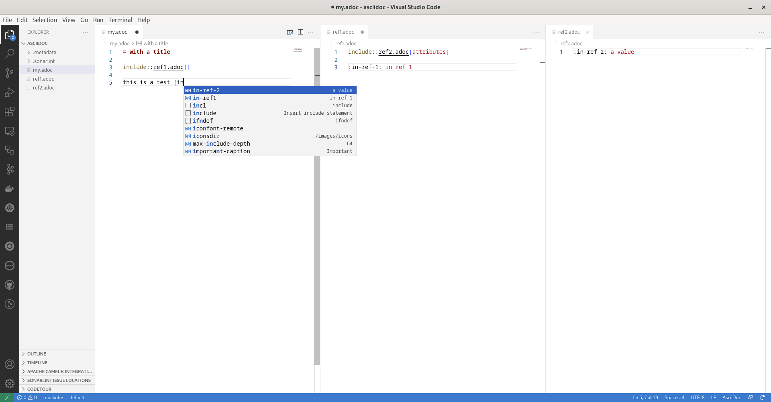
Task: Click the UTF-8 encoding indicator
Action: (698, 398)
